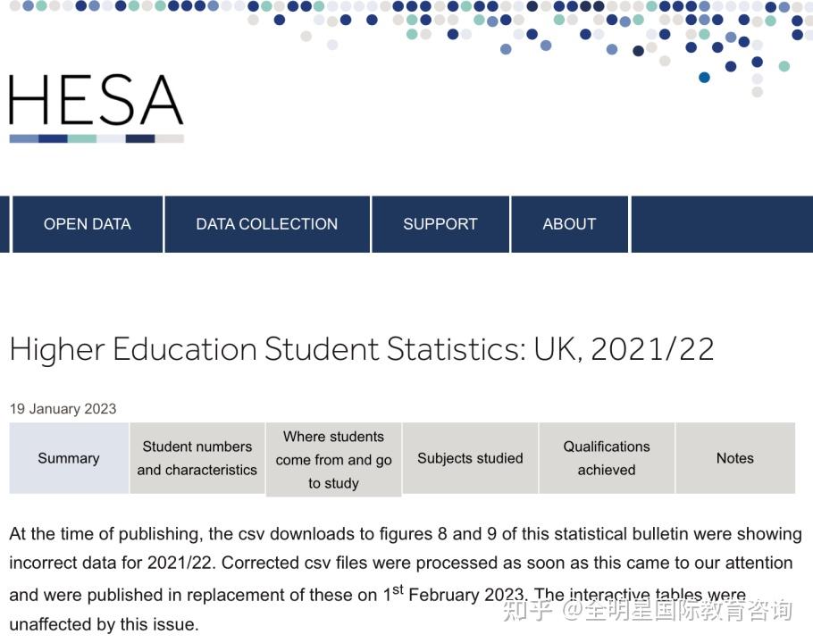Click the 知乎 watermark logo

point(526,610)
